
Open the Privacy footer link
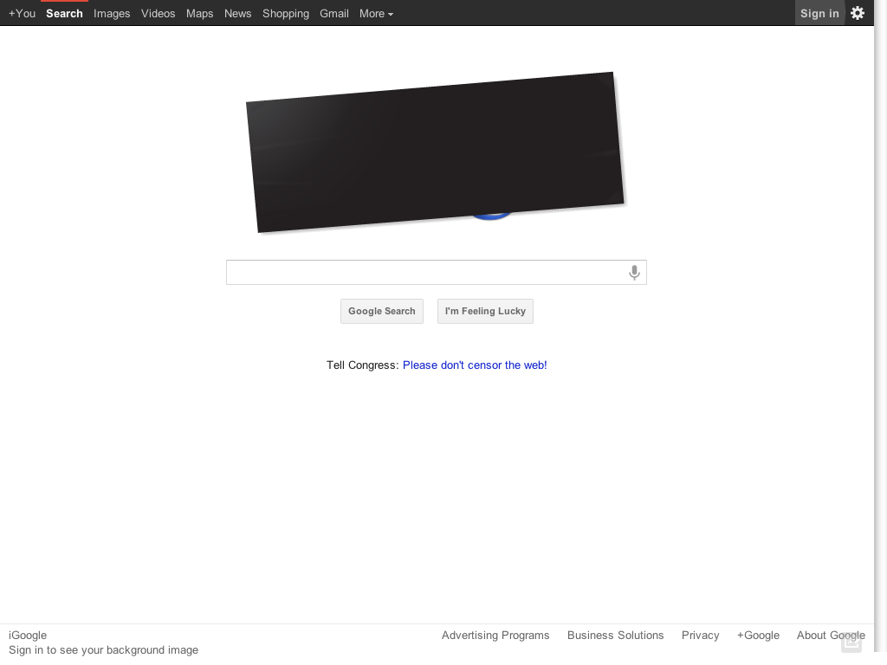pyautogui.click(x=700, y=635)
